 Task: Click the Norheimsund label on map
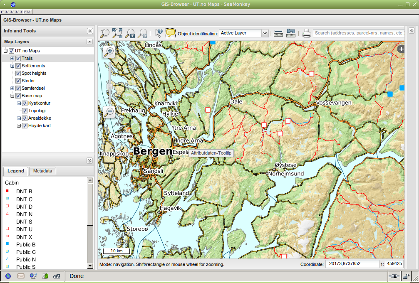tap(286, 174)
